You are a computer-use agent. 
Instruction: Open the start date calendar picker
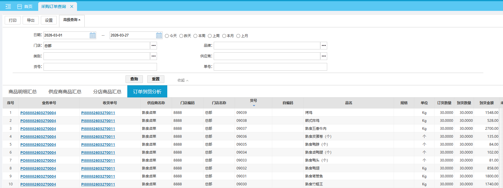pos(93,36)
